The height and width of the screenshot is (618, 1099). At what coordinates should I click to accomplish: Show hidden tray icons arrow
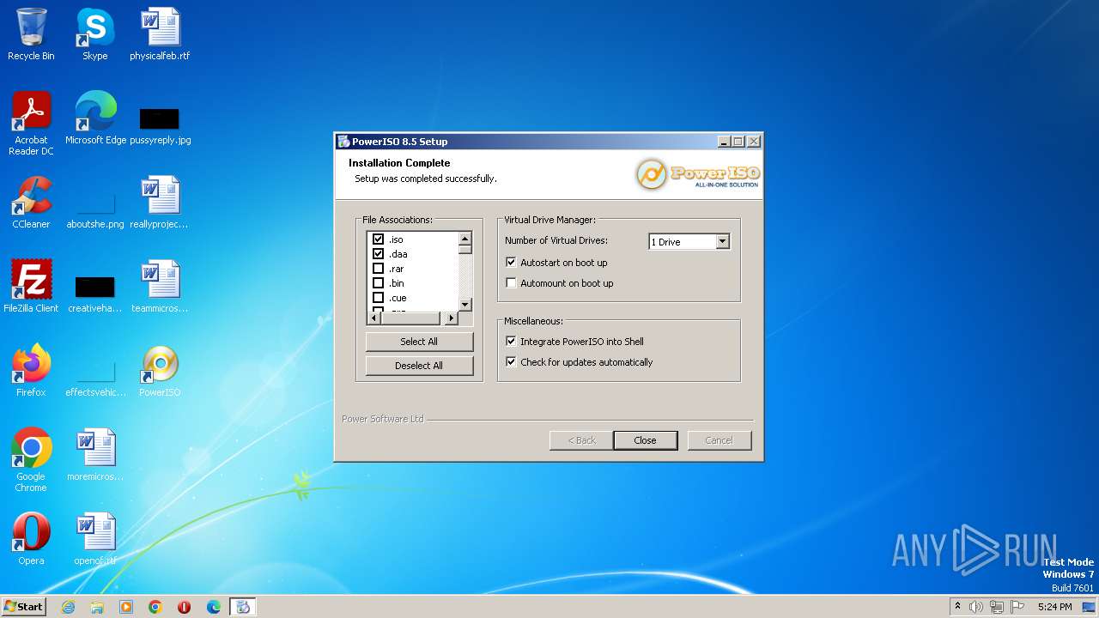(x=957, y=606)
